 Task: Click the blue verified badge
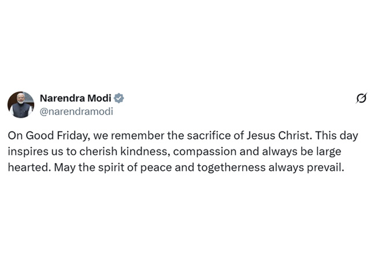pos(119,98)
